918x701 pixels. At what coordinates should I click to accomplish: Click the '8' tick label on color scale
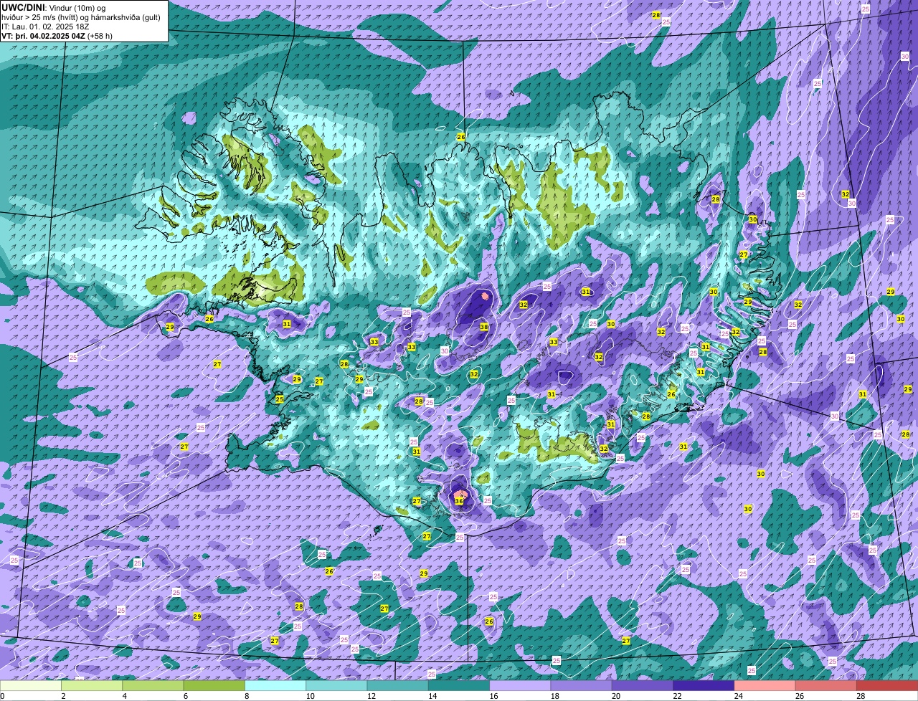[246, 696]
